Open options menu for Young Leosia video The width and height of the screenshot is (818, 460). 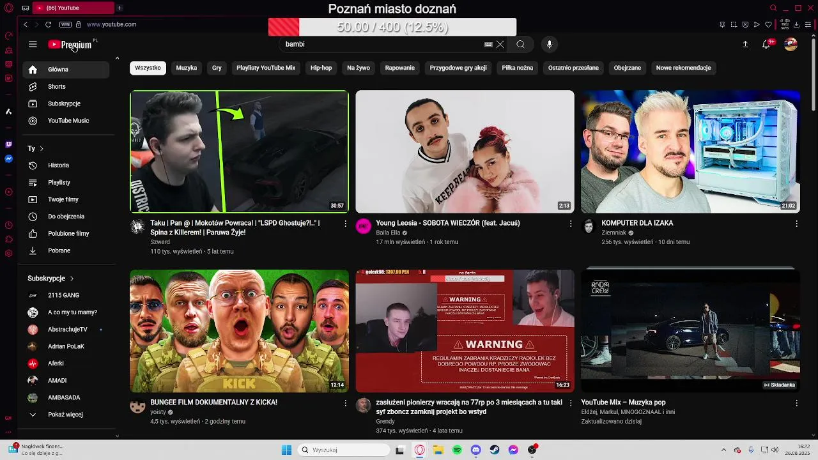click(x=571, y=224)
